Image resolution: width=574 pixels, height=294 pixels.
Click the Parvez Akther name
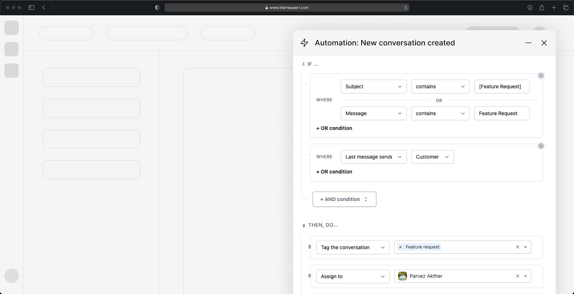[426, 276]
